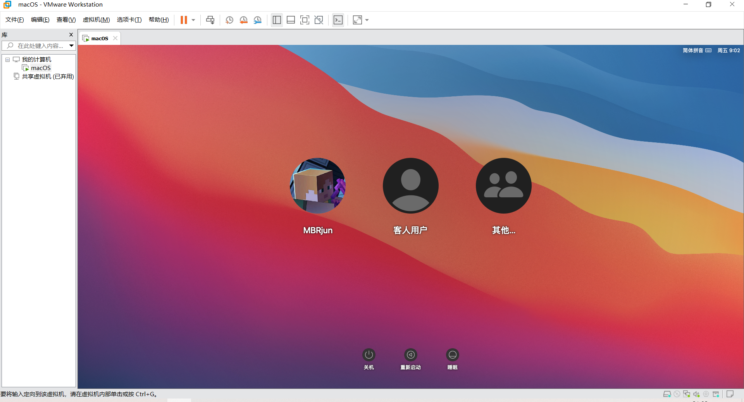Open the 简体拼音 input method menu
744x402 pixels.
point(697,50)
